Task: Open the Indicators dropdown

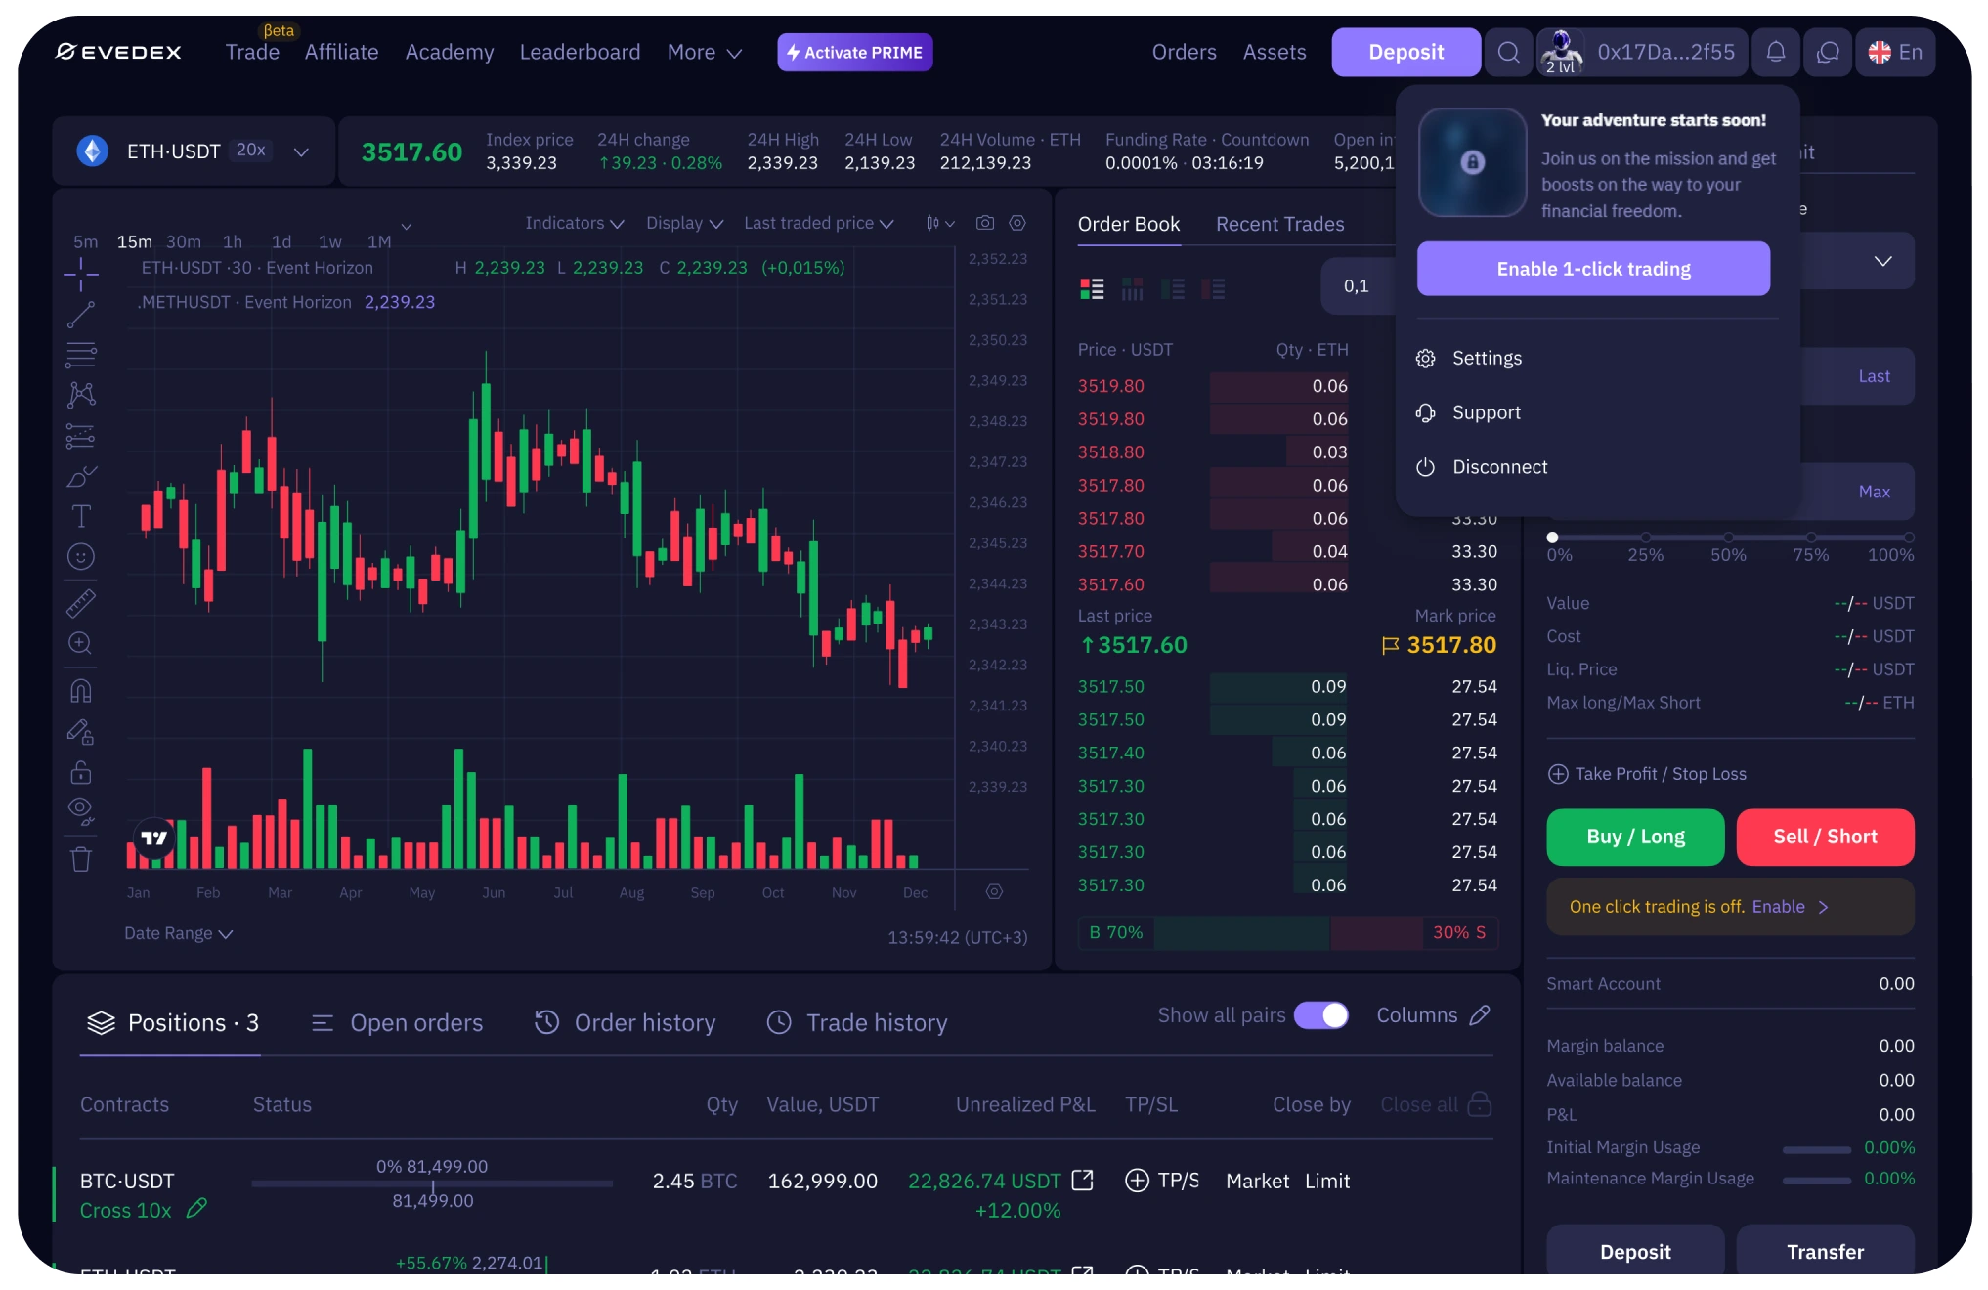Action: click(575, 223)
